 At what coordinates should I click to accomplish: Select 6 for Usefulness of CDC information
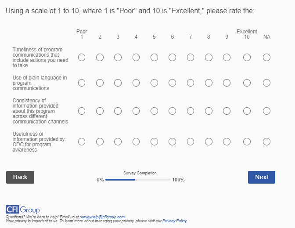(x=172, y=141)
